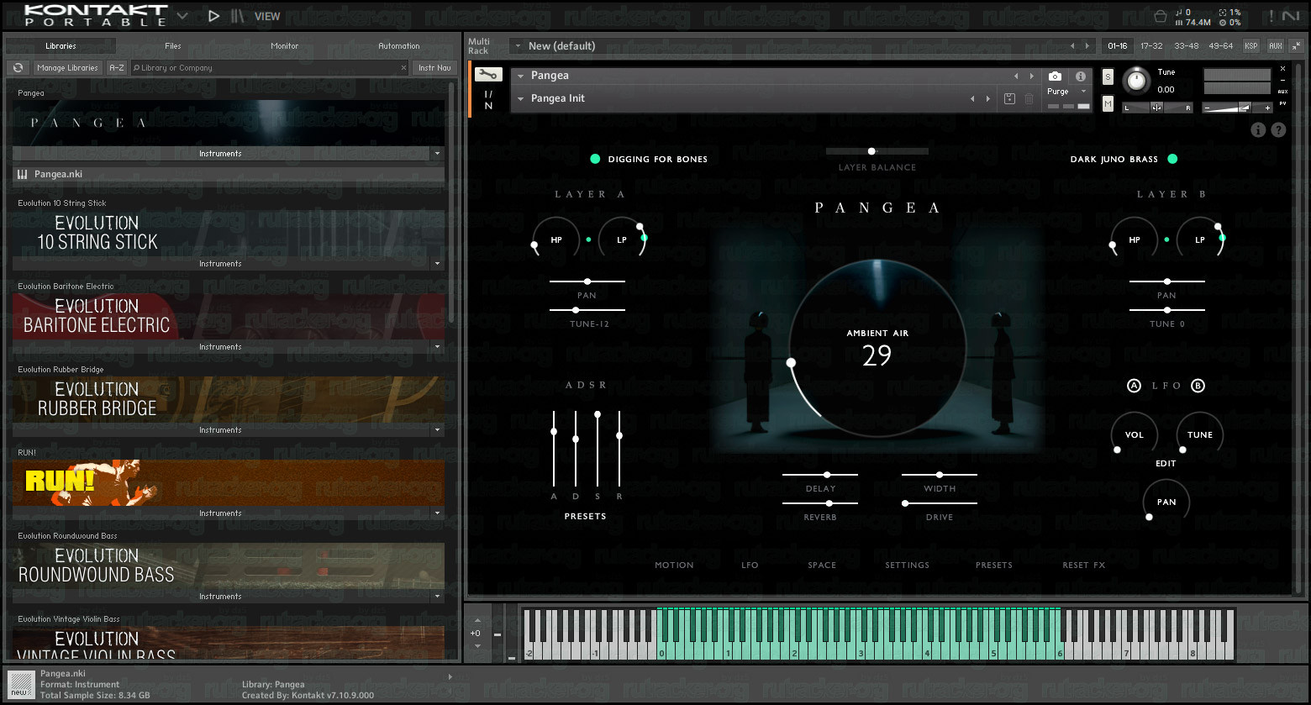Toggle Layer B on with Dark Juno Brass dot
Viewport: 1311px width, 705px height.
tap(1172, 159)
